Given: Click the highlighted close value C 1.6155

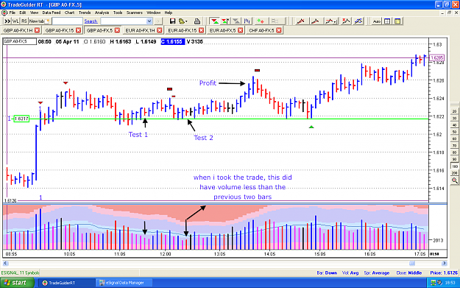Looking at the screenshot, I should click(x=172, y=42).
